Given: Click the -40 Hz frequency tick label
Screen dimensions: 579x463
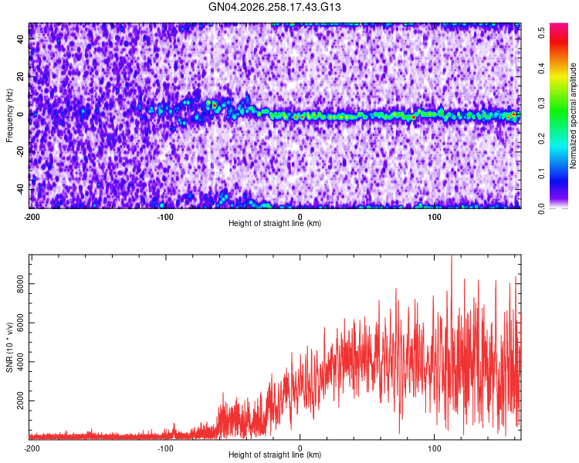Looking at the screenshot, I should pyautogui.click(x=20, y=191).
